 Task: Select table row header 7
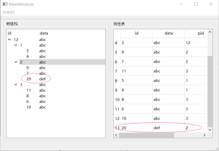click(x=117, y=71)
